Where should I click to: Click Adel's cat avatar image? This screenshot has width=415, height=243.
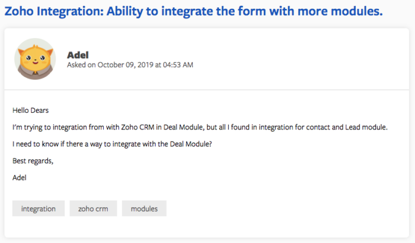tap(35, 58)
